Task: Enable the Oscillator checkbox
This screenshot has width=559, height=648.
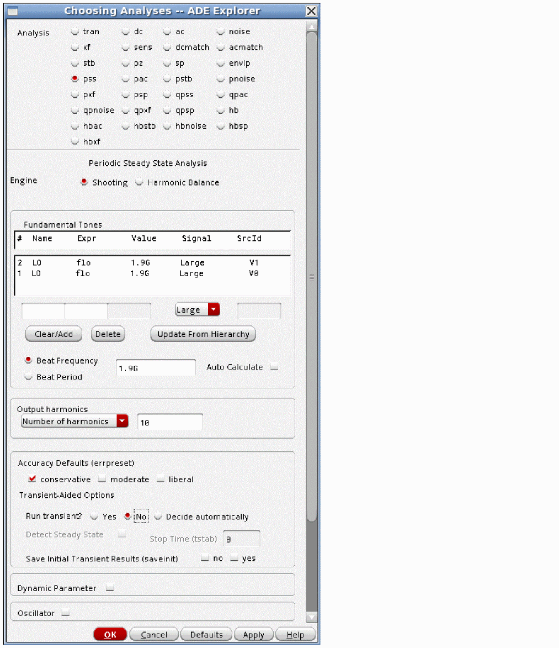Action: [65, 613]
